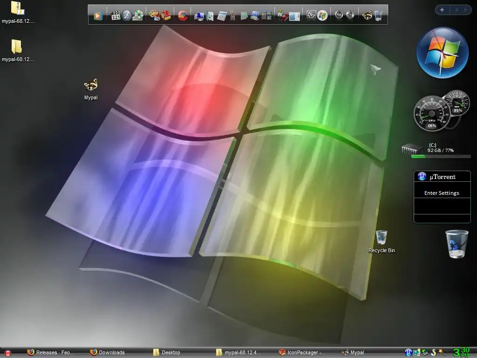Switch to IconPackager taskbar window

[302, 352]
